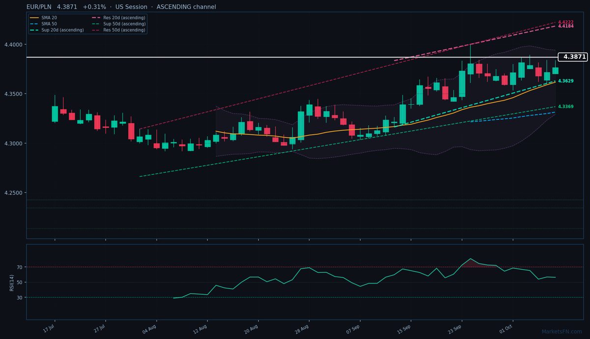Click the +0.31% change value in title
The width and height of the screenshot is (590, 339).
[94, 7]
